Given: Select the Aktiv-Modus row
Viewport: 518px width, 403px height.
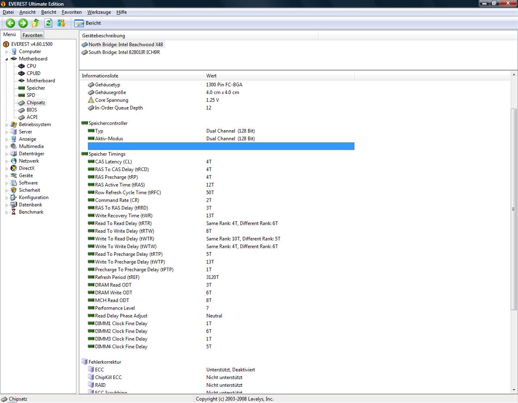Looking at the screenshot, I should tap(221, 139).
